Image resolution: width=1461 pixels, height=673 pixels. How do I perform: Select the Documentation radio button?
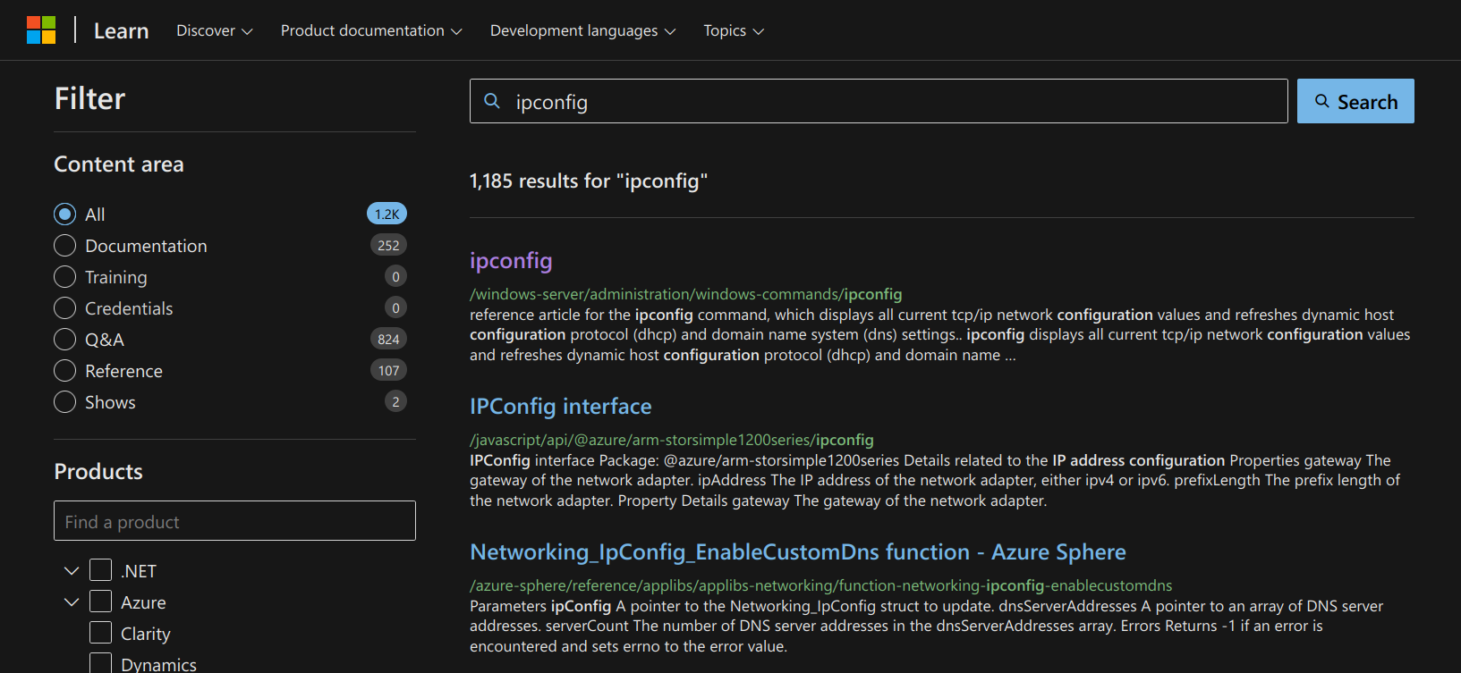(x=65, y=246)
